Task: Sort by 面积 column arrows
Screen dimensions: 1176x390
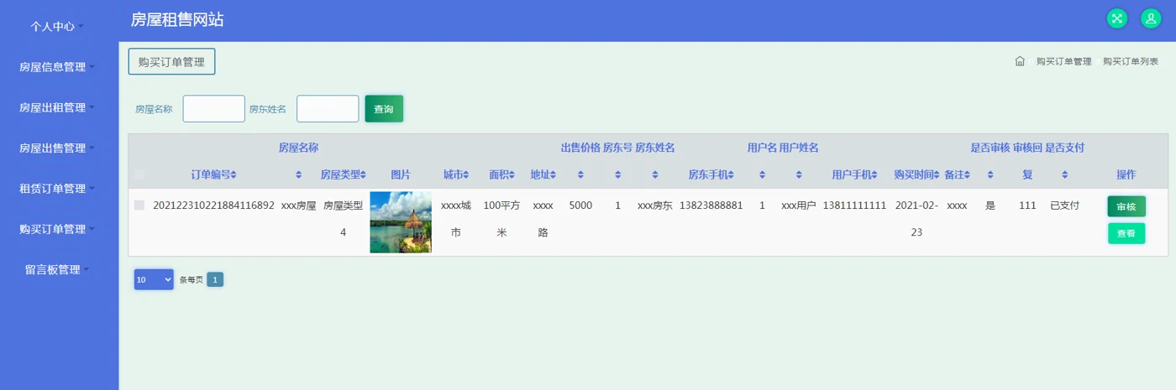Action: 512,174
